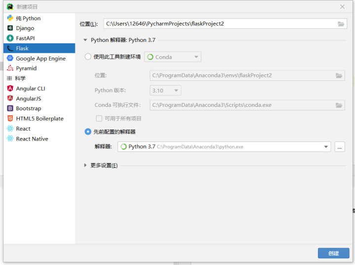
Task: Click the ... interpreter browse button
Action: tap(340, 147)
